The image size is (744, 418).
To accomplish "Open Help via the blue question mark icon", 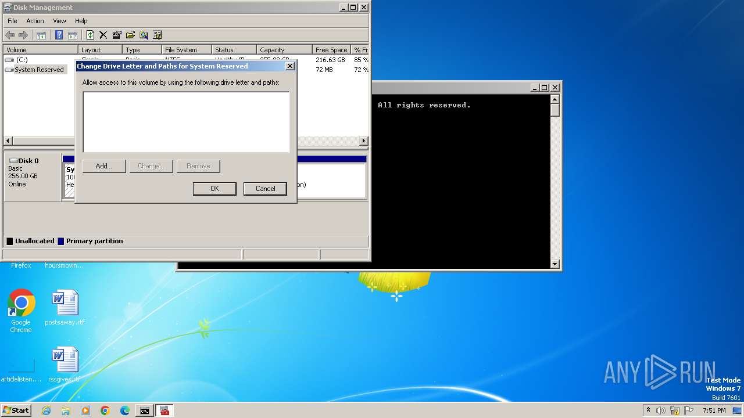I will 59,35.
